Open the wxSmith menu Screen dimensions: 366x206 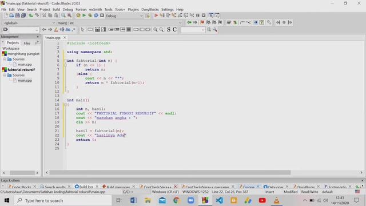96,10
